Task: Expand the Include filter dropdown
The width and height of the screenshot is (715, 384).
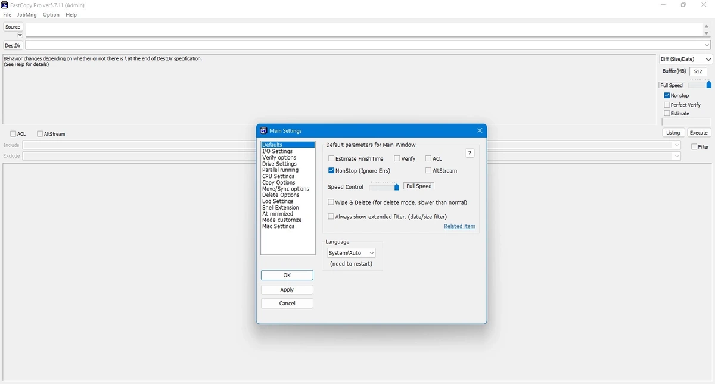Action: coord(676,145)
